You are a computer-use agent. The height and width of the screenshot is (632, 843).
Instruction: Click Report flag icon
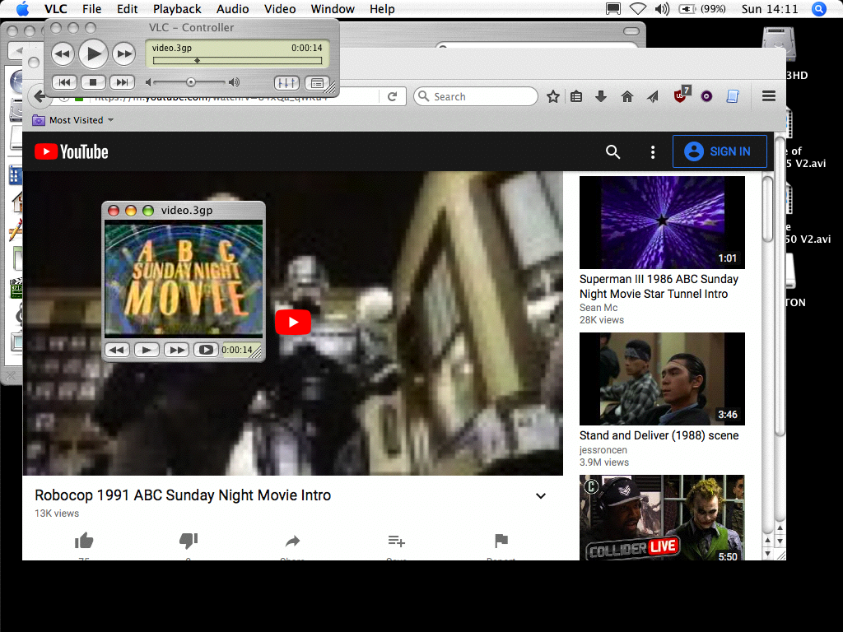[501, 540]
